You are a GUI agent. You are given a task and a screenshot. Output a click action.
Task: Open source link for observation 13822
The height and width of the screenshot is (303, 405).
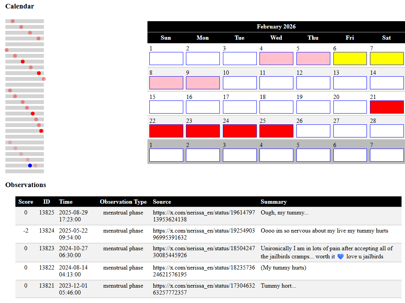pos(204,271)
